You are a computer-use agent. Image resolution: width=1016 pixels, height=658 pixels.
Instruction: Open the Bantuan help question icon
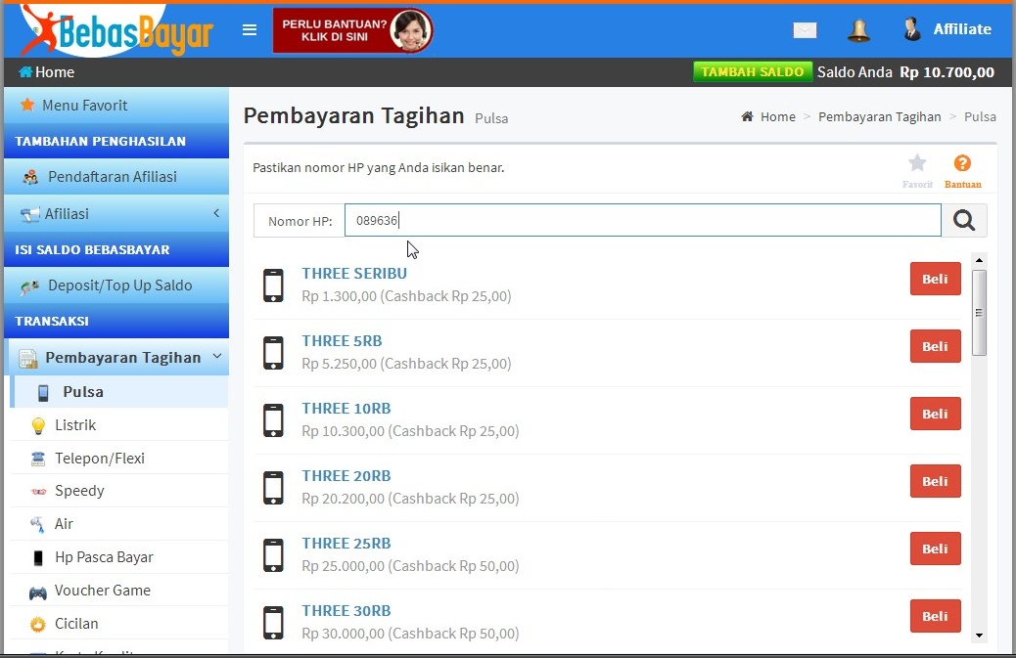coord(962,162)
